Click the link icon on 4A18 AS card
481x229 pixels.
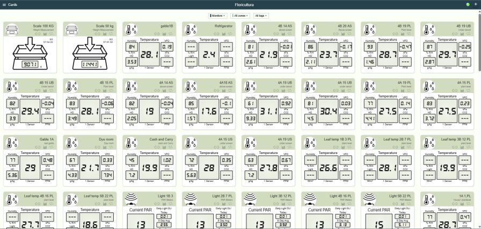pyautogui.click(x=216, y=91)
